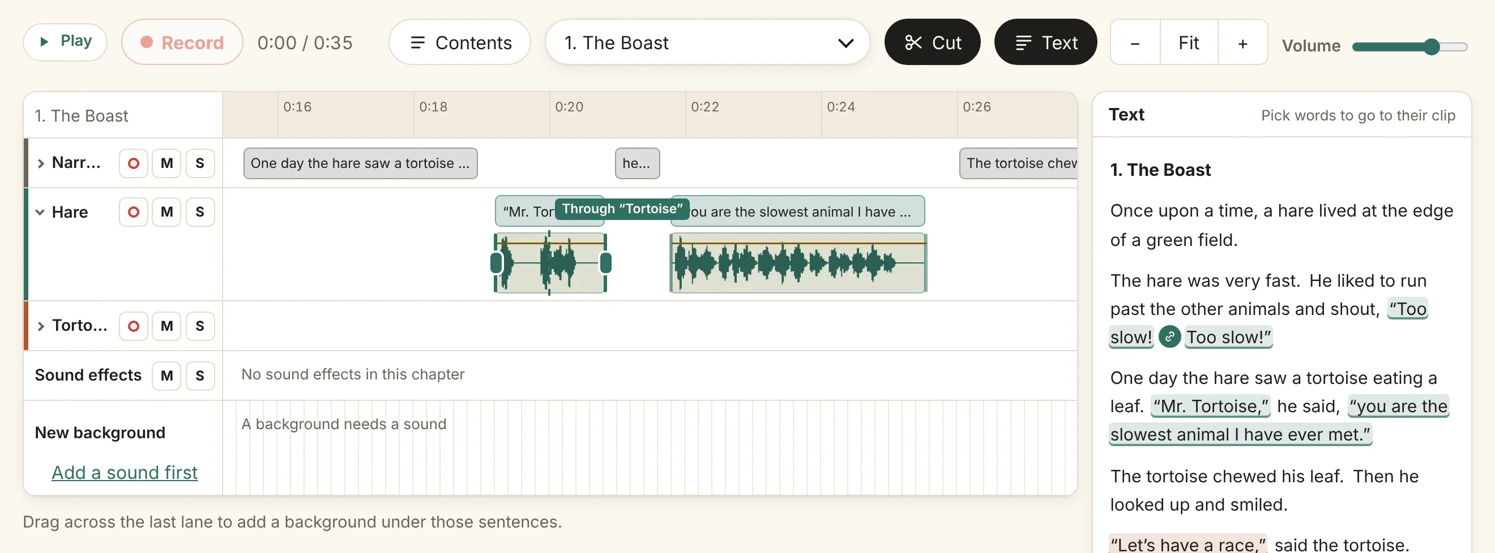Click the linked-clip icon between 'Too slow!' phrases
Screen dimensions: 1495x553
tap(1169, 337)
